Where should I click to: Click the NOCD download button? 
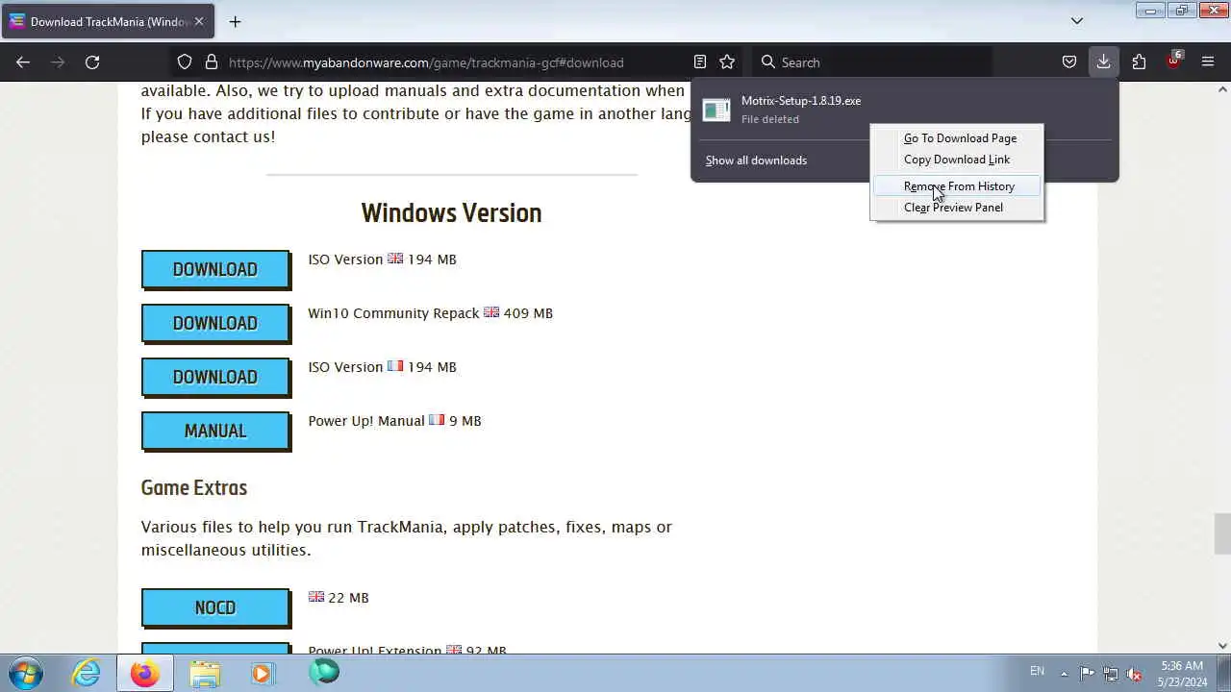click(x=215, y=608)
